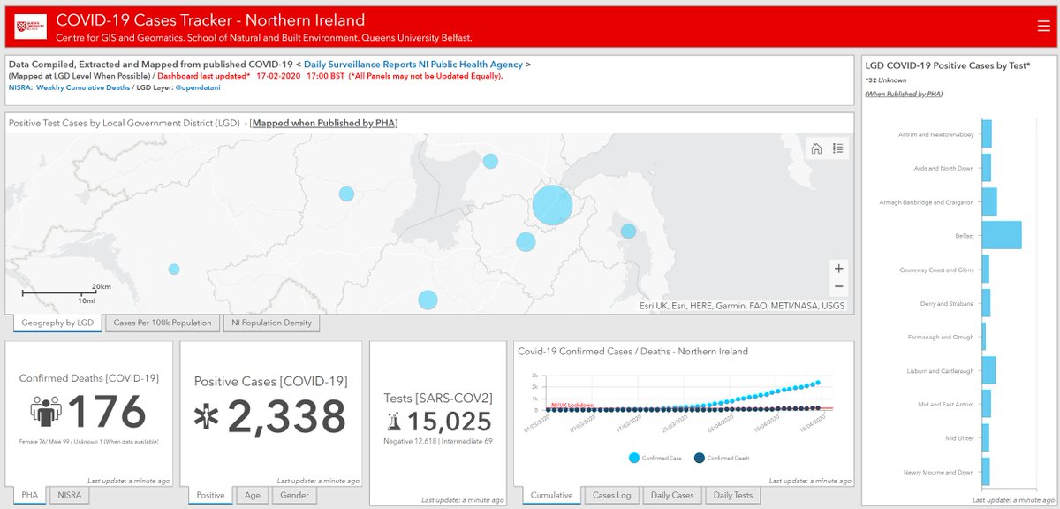Show the Cumulative chart tab
Image resolution: width=1060 pixels, height=509 pixels.
coord(550,495)
